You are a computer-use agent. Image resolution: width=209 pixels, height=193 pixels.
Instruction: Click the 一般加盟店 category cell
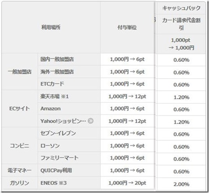[x=19, y=71]
